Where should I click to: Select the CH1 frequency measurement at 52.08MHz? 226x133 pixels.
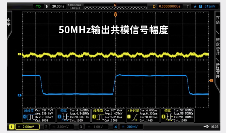(x=179, y=115)
